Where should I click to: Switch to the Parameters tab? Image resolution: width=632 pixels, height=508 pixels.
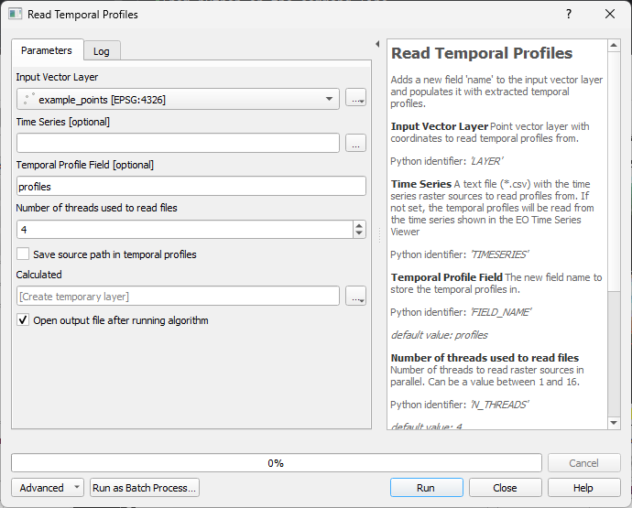[x=47, y=50]
